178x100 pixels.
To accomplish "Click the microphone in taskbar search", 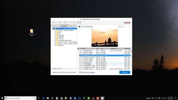I will click(x=34, y=98).
